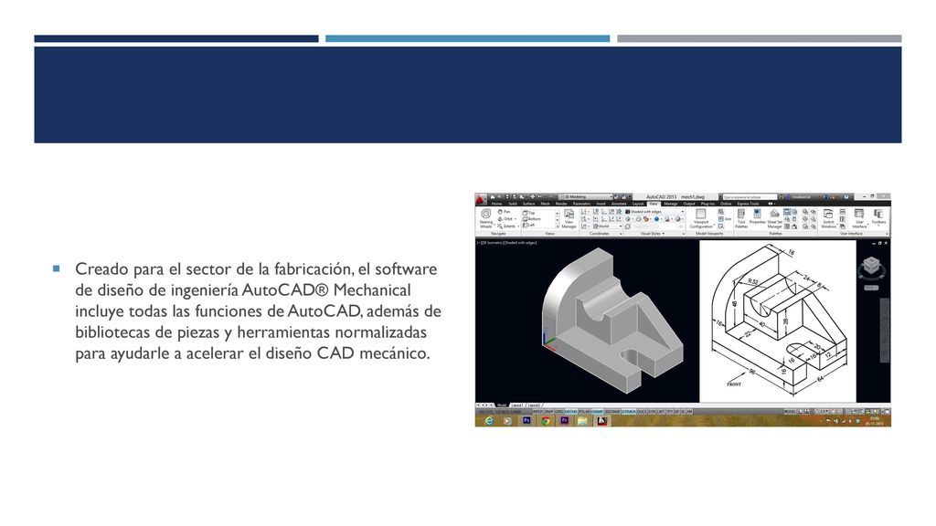The width and height of the screenshot is (936, 526).
Task: Choose the Bottom view preset
Action: [x=531, y=219]
